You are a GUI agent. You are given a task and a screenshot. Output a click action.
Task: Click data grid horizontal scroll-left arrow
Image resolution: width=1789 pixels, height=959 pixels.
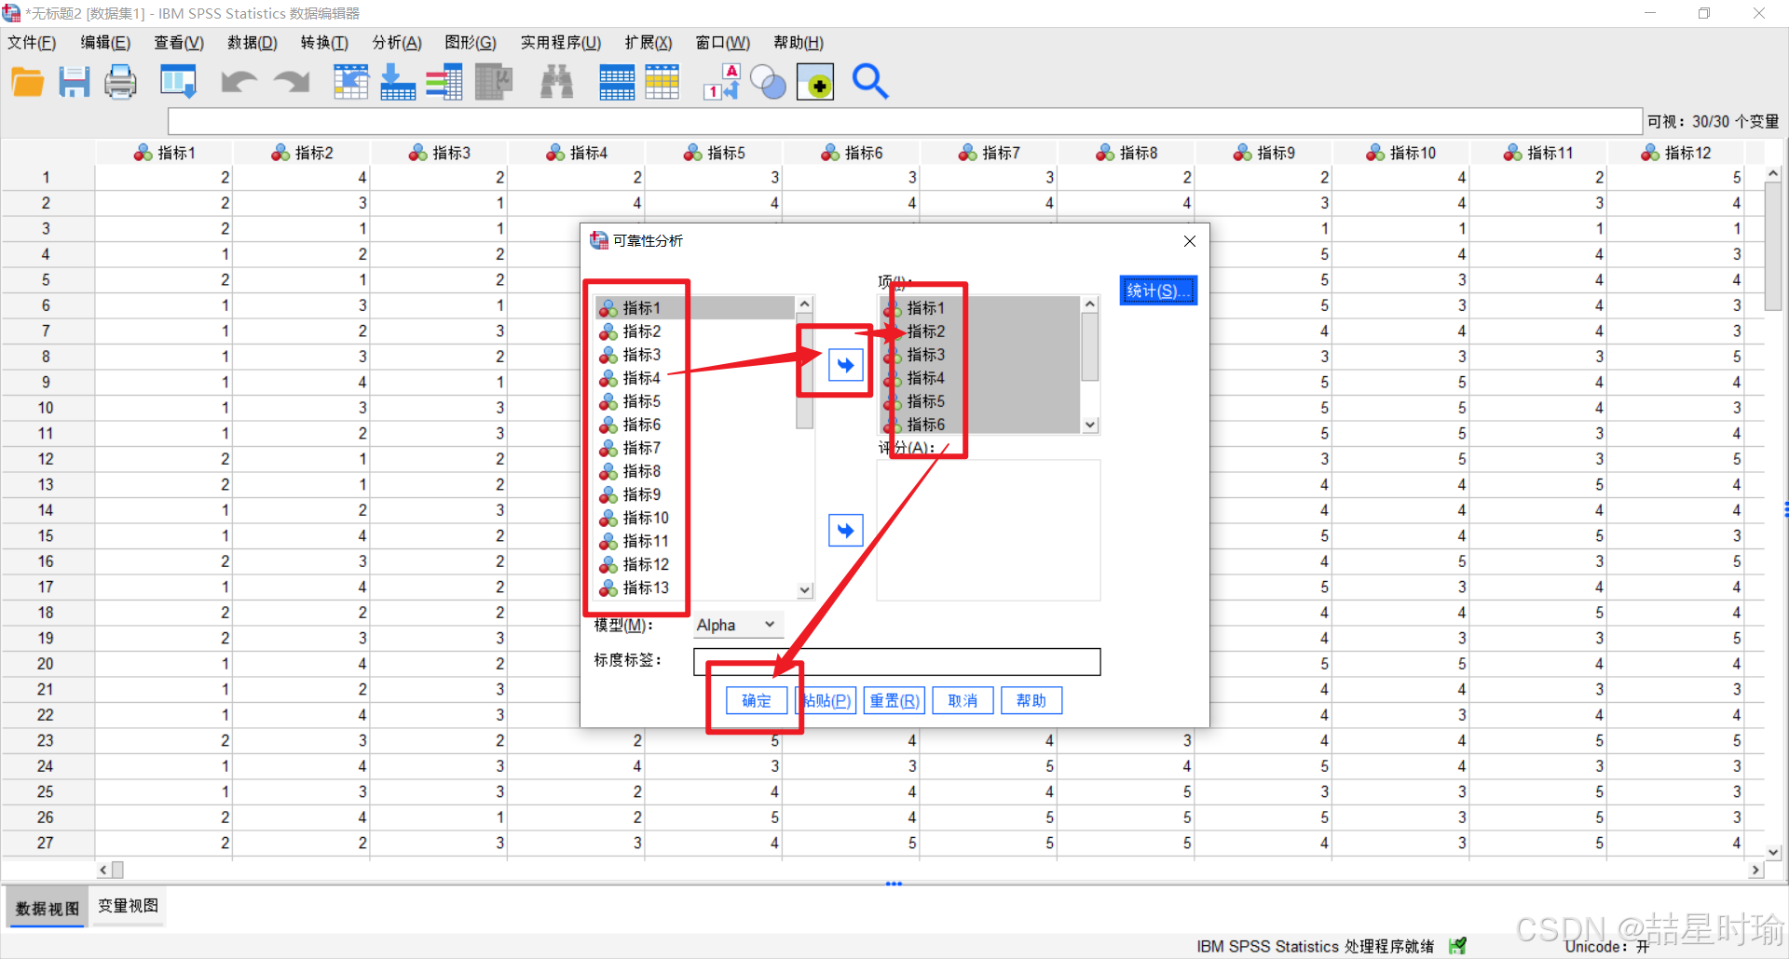[103, 870]
